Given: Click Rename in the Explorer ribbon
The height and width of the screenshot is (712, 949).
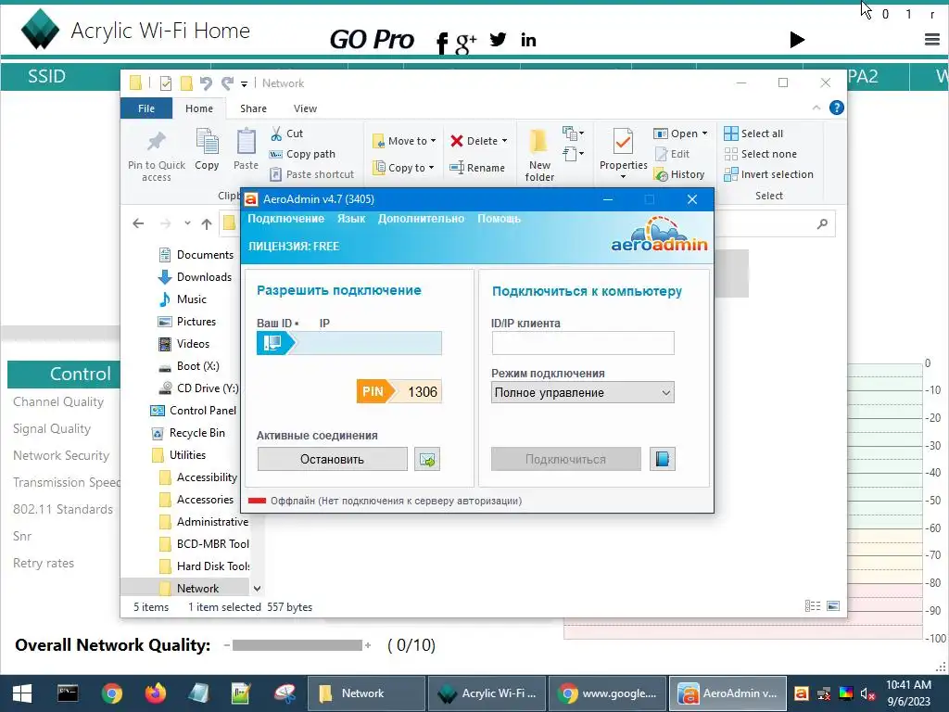Looking at the screenshot, I should pyautogui.click(x=477, y=168).
